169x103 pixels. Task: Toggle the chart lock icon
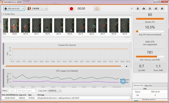click(x=127, y=66)
